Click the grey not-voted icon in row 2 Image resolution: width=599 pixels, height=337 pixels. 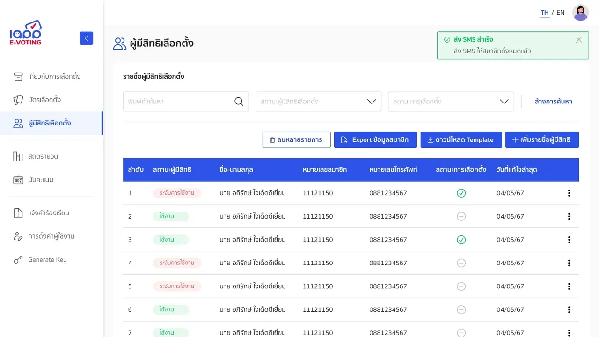(x=461, y=216)
